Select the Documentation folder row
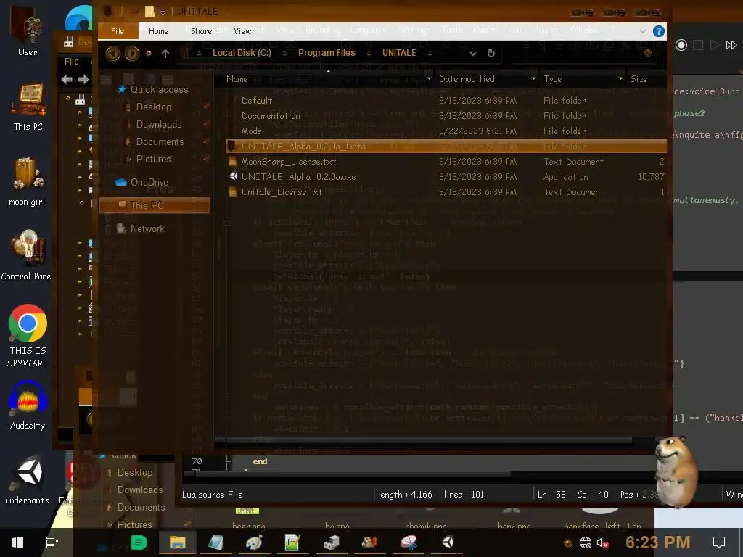 pyautogui.click(x=446, y=115)
